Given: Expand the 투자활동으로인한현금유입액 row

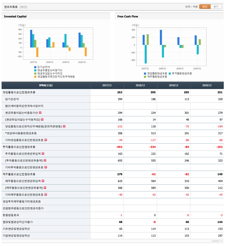Looking at the screenshot, I should coord(43,153).
